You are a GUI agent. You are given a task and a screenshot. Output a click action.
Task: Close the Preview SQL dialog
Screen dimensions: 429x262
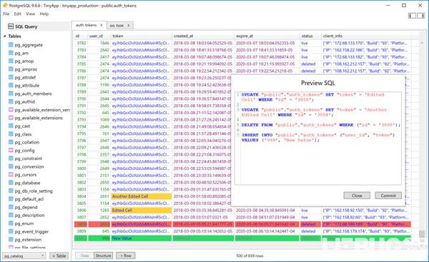357,196
